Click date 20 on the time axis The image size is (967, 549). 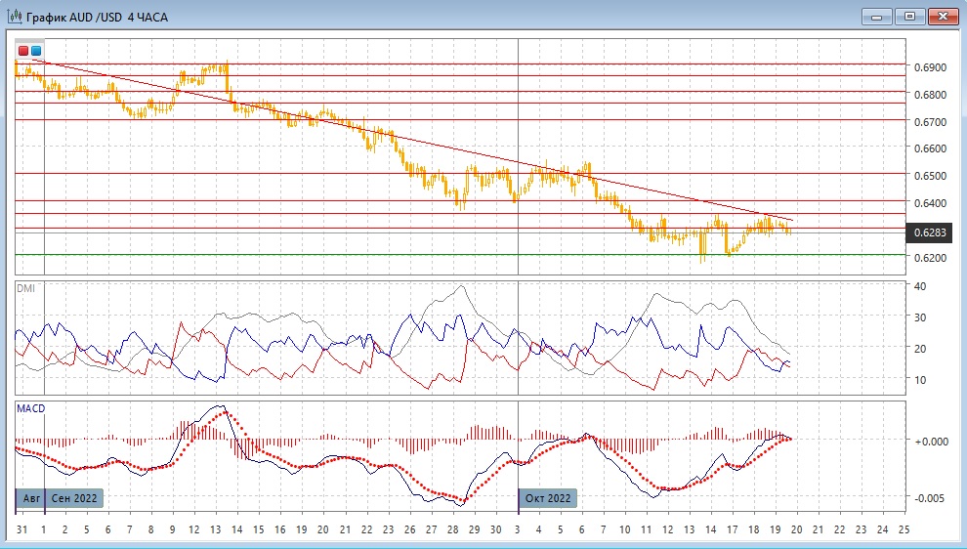795,528
